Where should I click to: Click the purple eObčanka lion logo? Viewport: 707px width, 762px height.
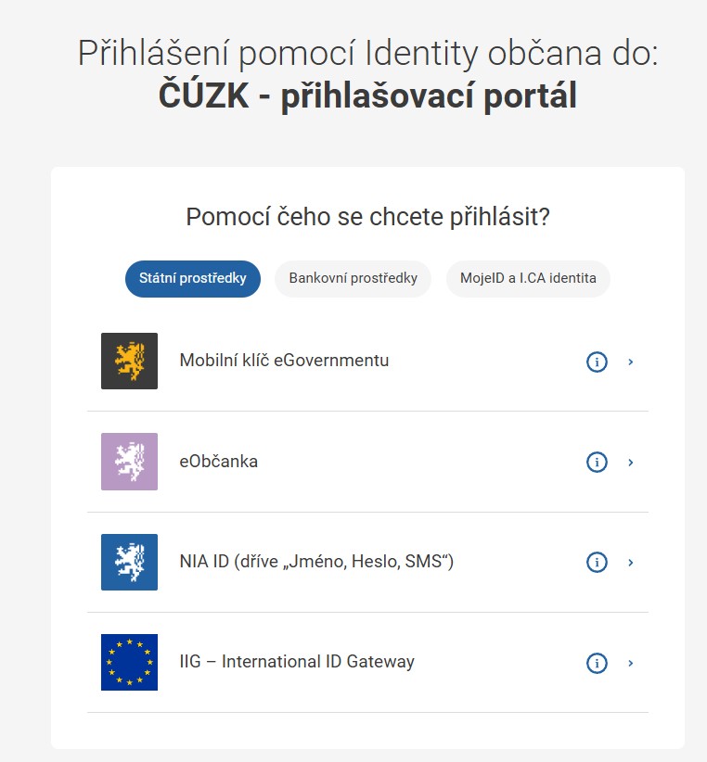point(129,462)
